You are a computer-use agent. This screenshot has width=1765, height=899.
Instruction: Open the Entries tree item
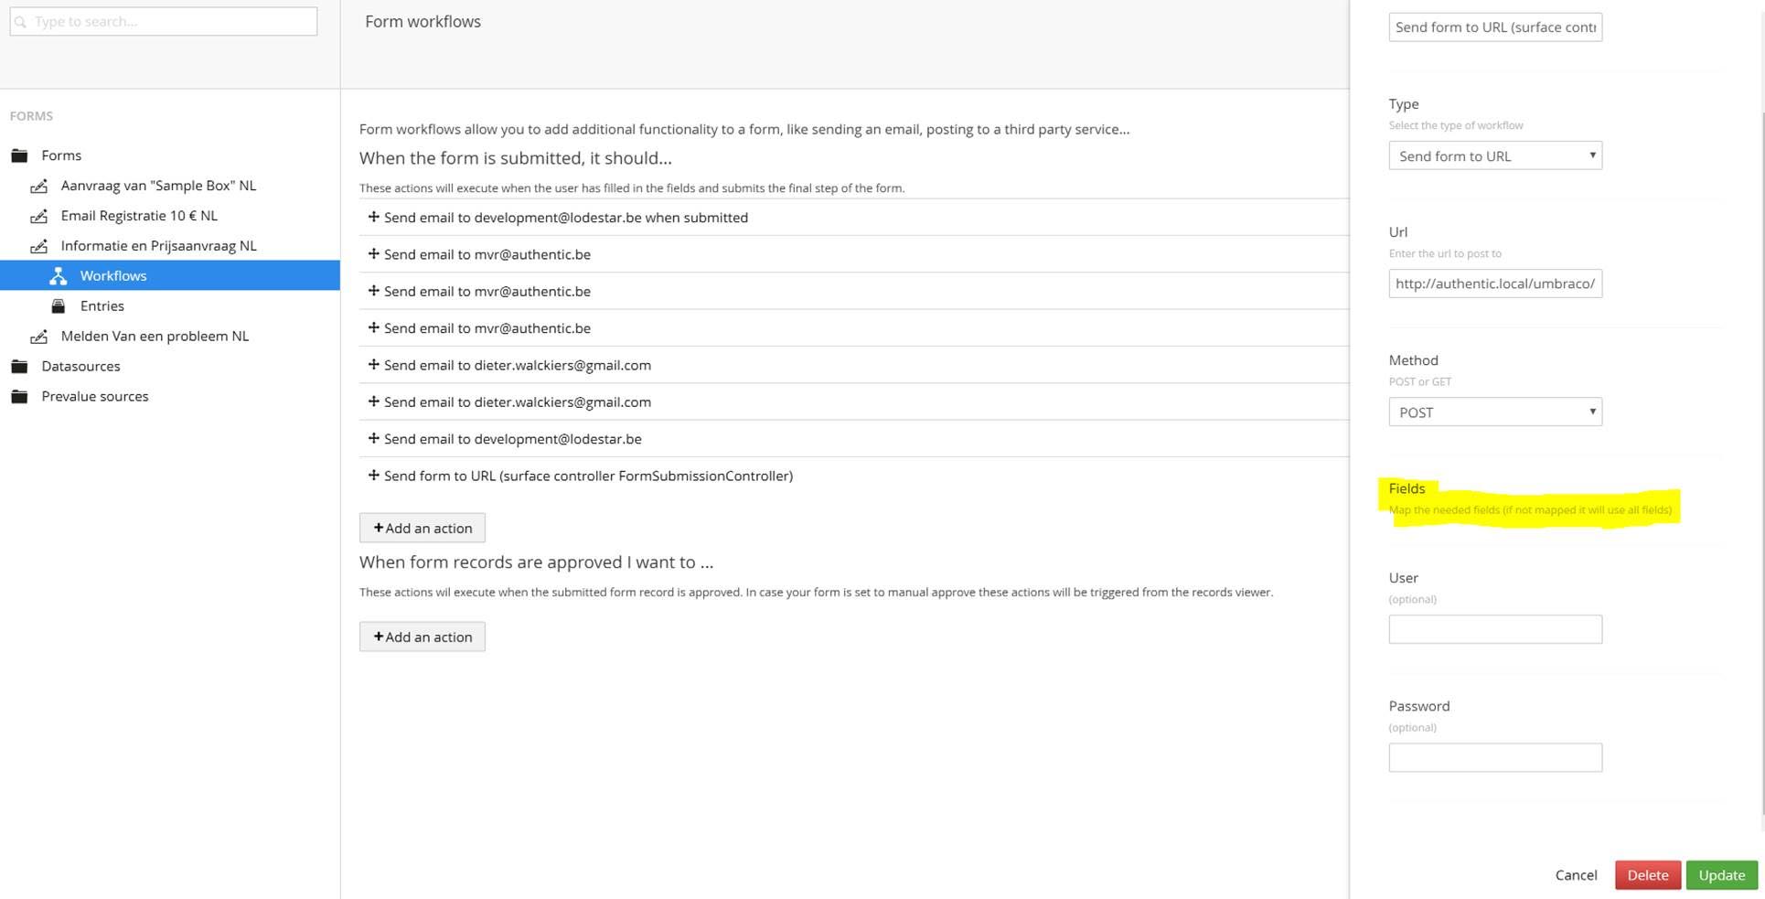point(102,306)
